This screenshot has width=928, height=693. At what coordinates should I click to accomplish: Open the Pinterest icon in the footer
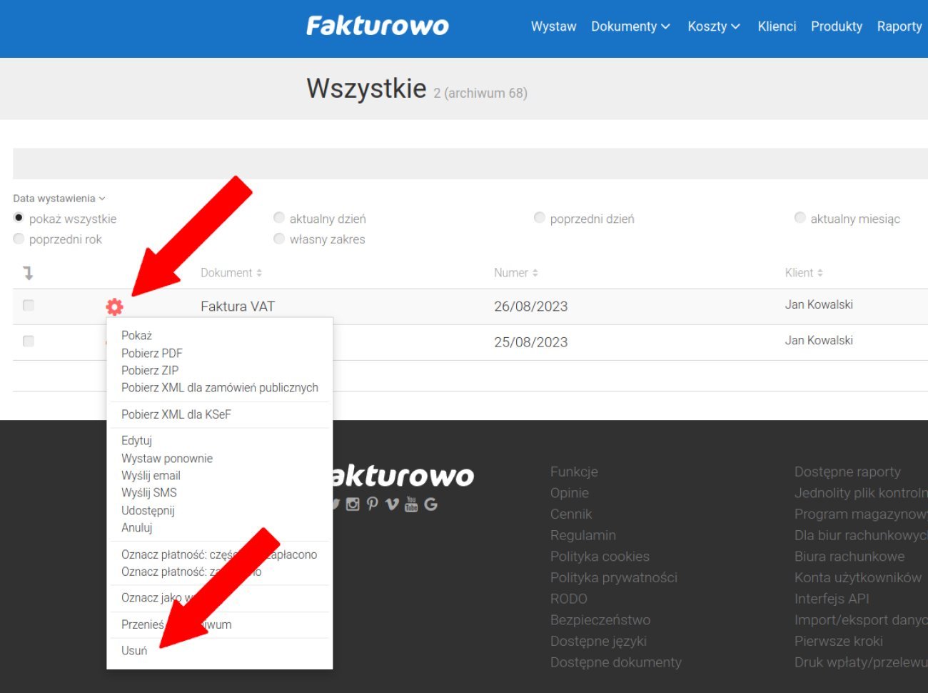pyautogui.click(x=372, y=504)
